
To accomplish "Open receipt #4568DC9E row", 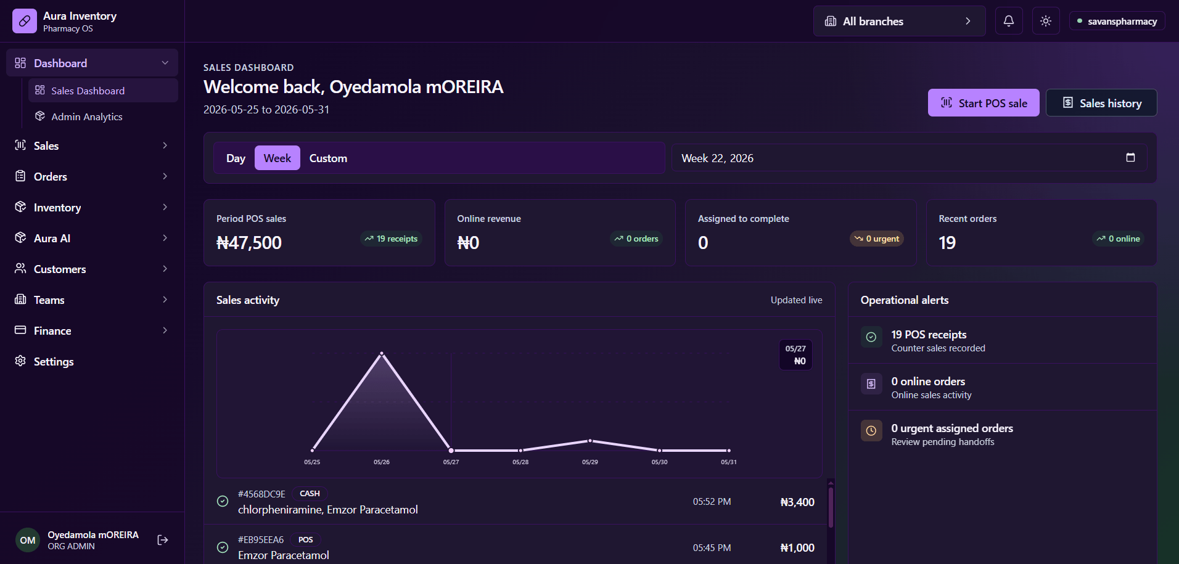I will [516, 502].
